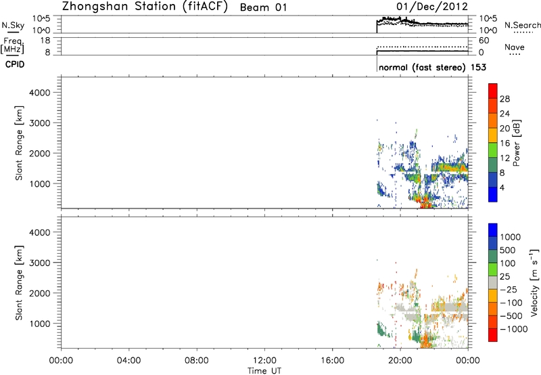541x375 pixels.
Task: Click the "18" frequency axis tick
Action: pos(45,41)
